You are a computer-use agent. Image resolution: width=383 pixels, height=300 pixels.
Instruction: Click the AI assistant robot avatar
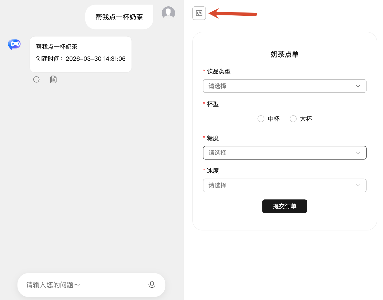click(x=14, y=44)
